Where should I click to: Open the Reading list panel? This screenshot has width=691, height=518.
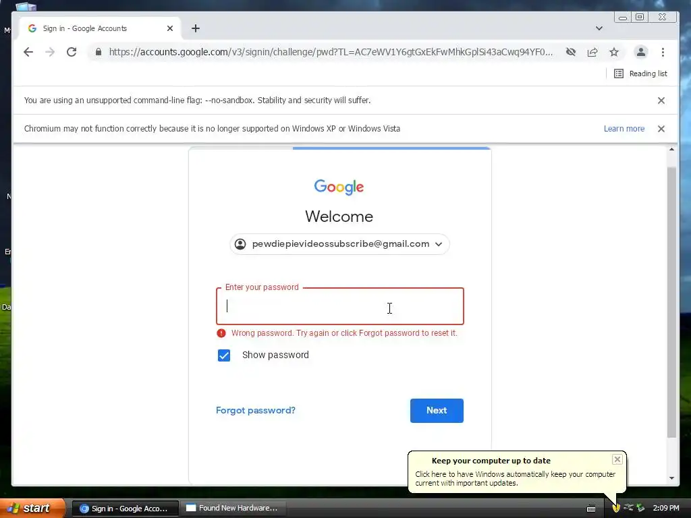(640, 74)
